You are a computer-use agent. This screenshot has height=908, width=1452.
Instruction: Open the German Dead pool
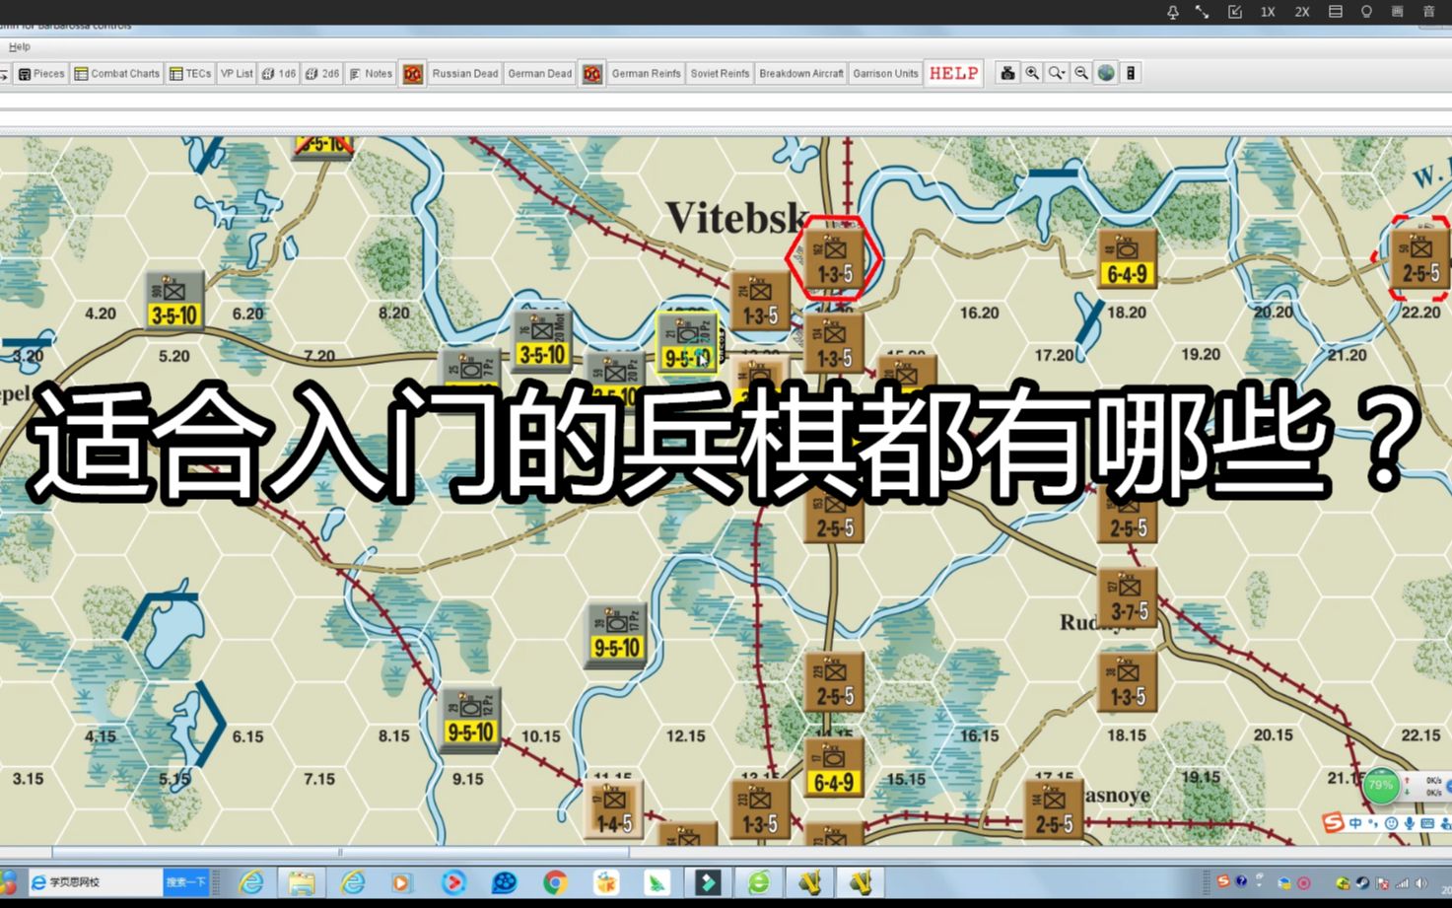tap(539, 74)
